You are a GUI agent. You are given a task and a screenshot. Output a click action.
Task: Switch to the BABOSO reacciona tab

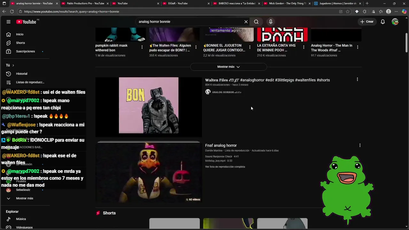(x=236, y=4)
